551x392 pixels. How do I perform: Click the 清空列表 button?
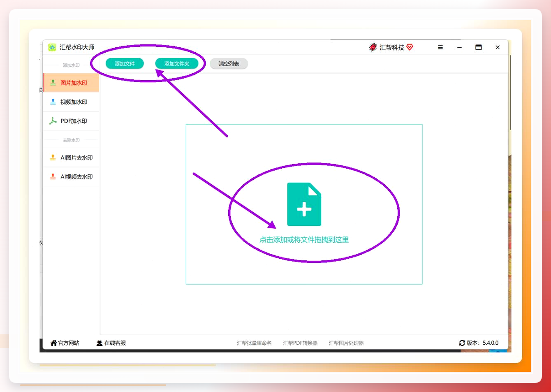[229, 64]
